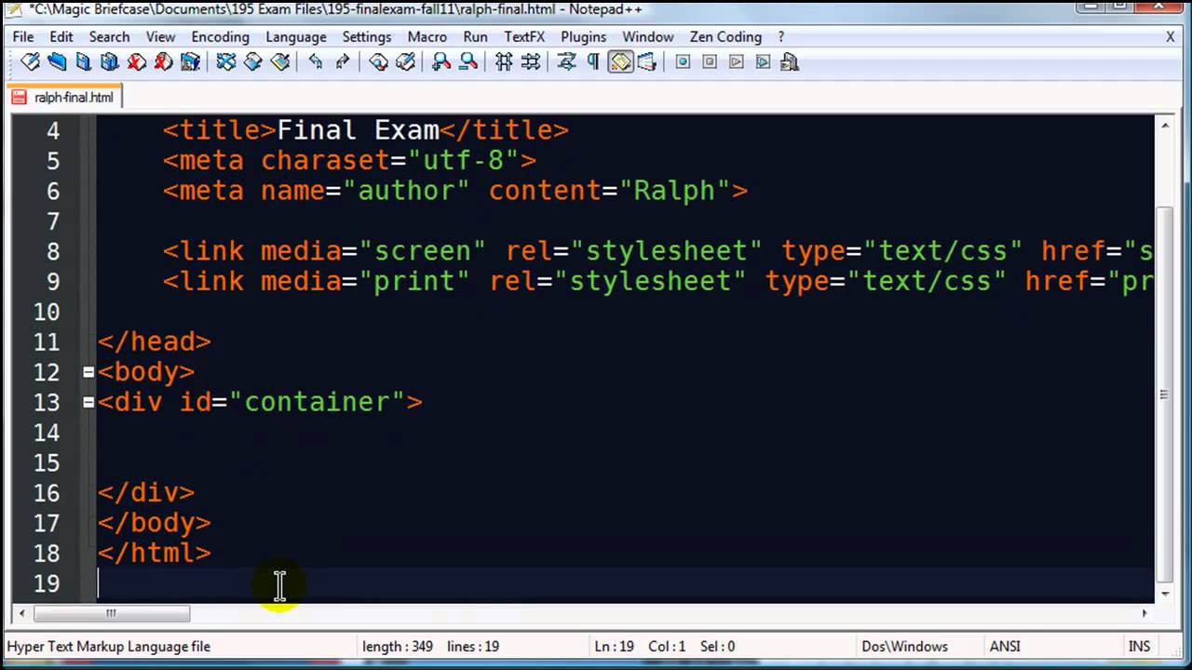Click the Stop Recording macro icon
Image resolution: width=1192 pixels, height=670 pixels.
710,62
